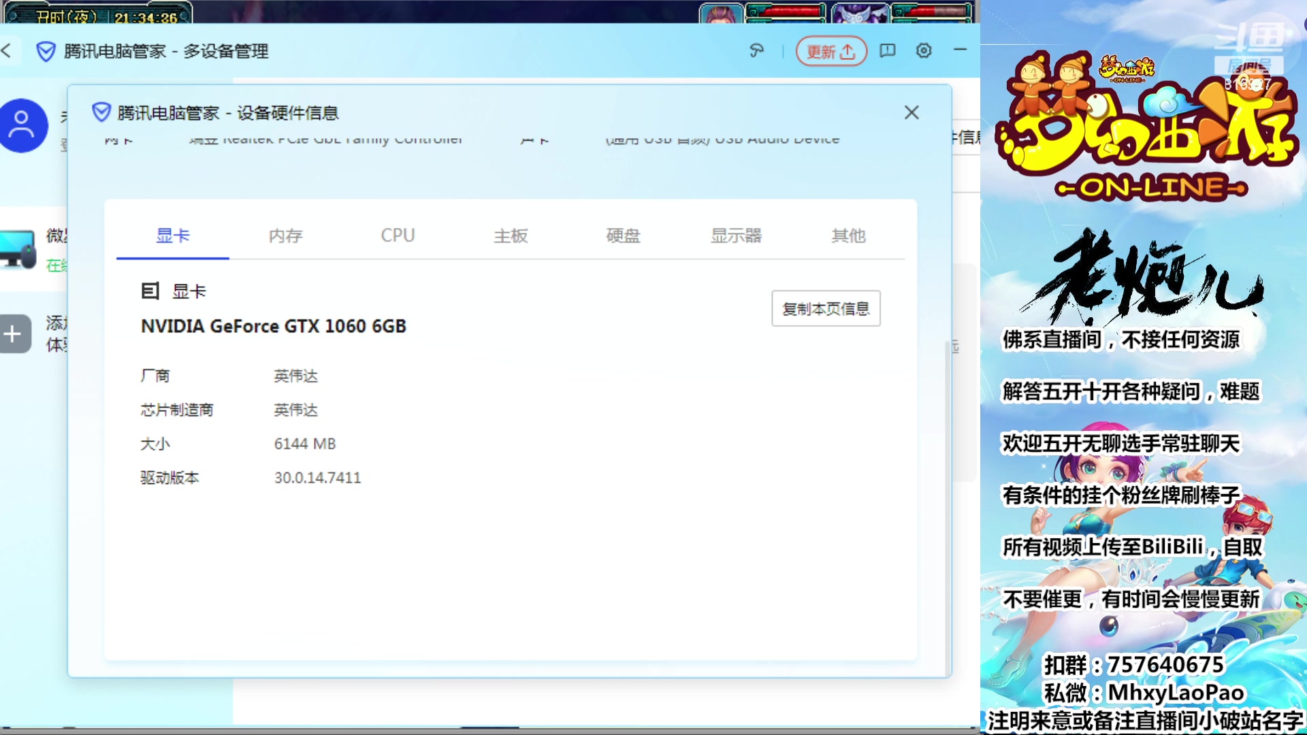Open the customer support headset icon
Viewport: 1307px width, 735px height.
[756, 50]
